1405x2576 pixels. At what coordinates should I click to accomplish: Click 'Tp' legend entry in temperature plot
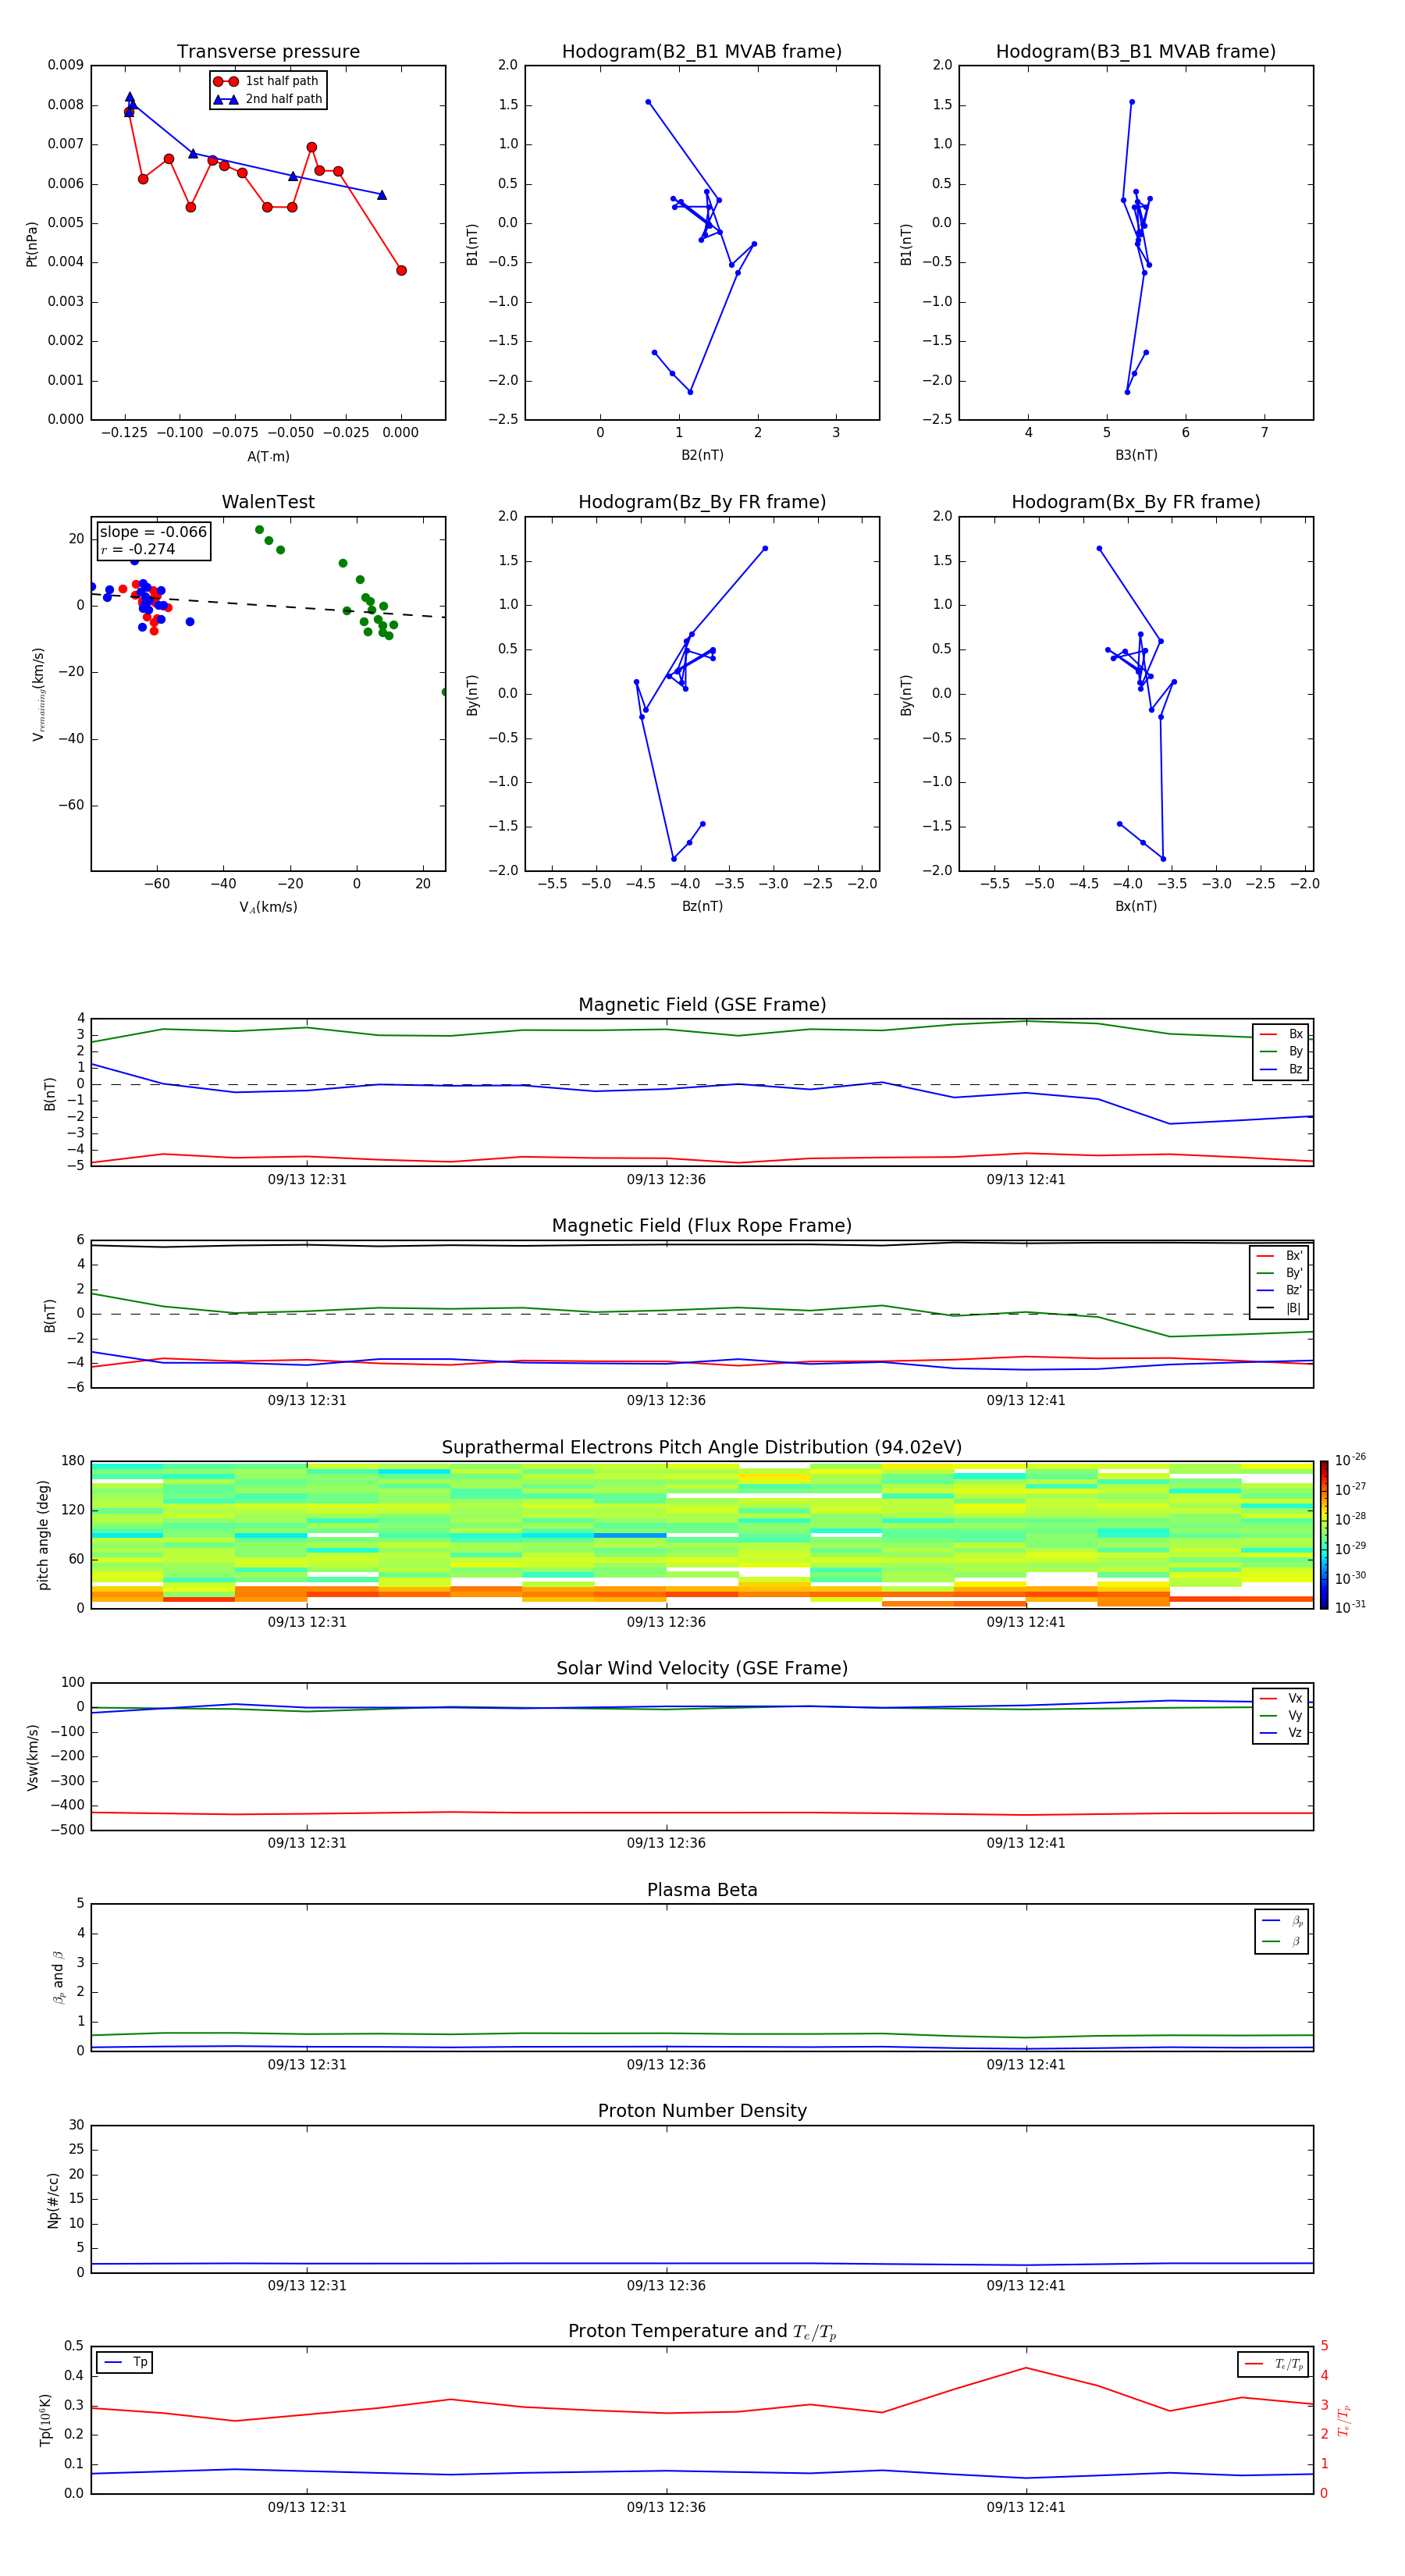tap(125, 2363)
